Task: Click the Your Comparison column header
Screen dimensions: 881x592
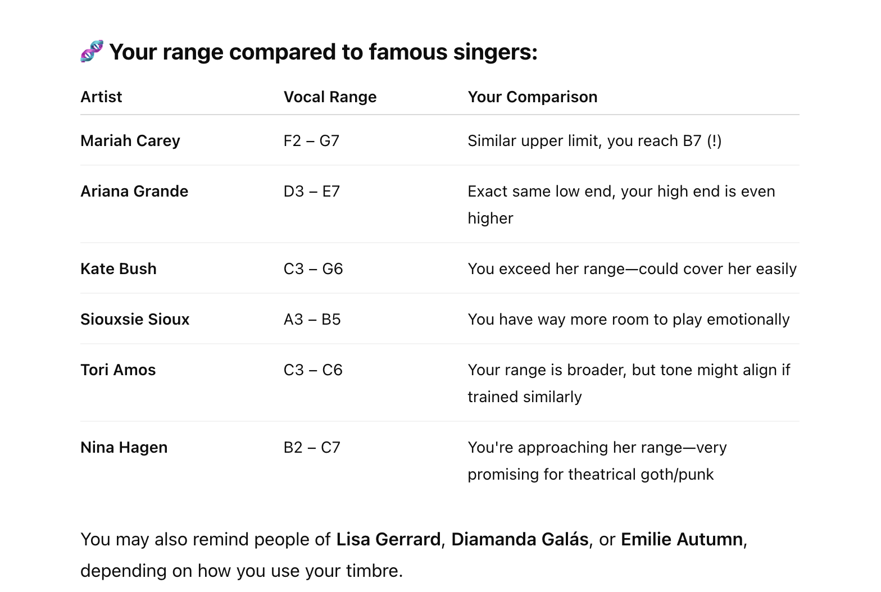Action: coord(532,97)
